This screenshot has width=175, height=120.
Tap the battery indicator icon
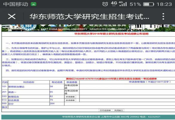click(149, 4)
